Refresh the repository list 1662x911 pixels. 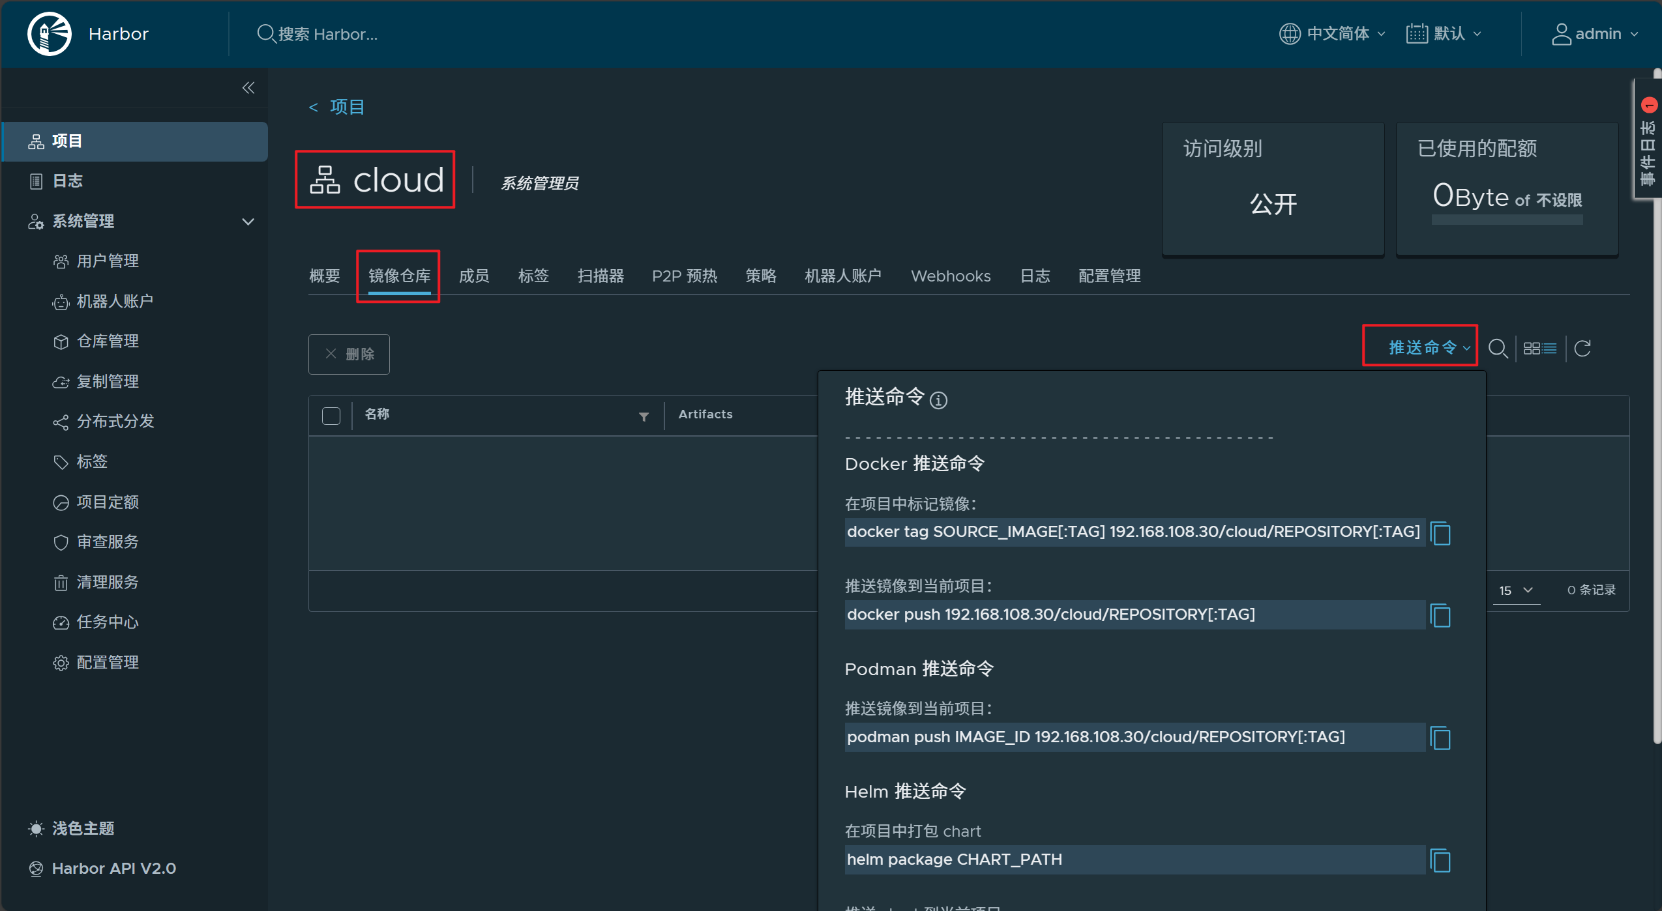pos(1582,349)
